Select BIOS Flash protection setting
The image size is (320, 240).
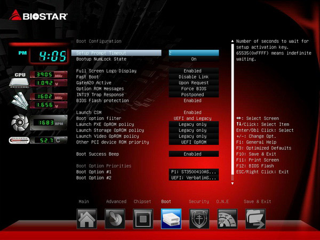pos(102,100)
